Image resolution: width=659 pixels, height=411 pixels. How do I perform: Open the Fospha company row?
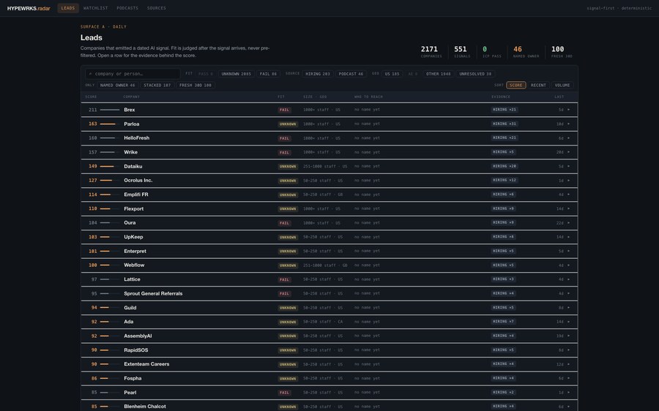click(x=329, y=378)
